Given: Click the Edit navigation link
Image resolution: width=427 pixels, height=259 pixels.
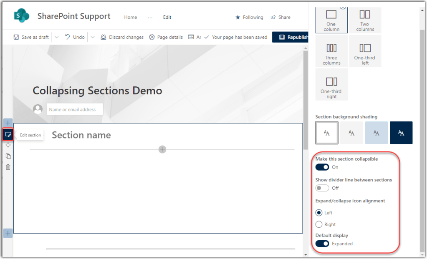Looking at the screenshot, I should [x=167, y=18].
